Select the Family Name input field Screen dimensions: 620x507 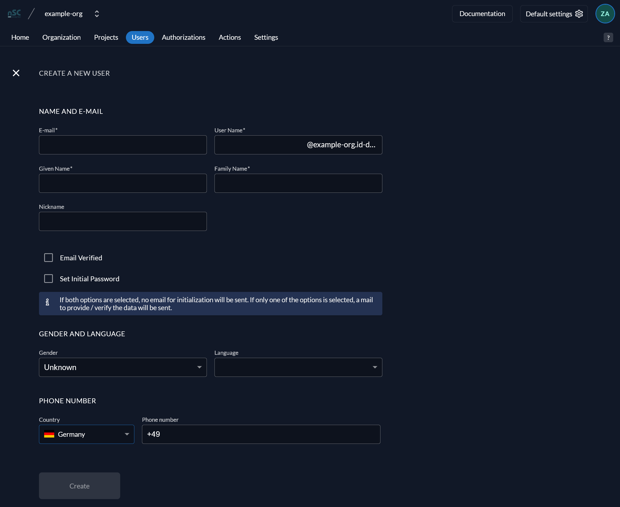[x=298, y=183]
